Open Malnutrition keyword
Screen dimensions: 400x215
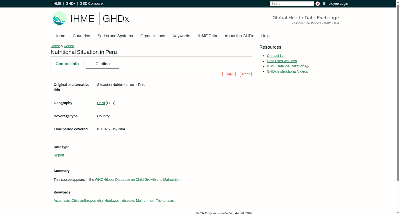[145, 201]
